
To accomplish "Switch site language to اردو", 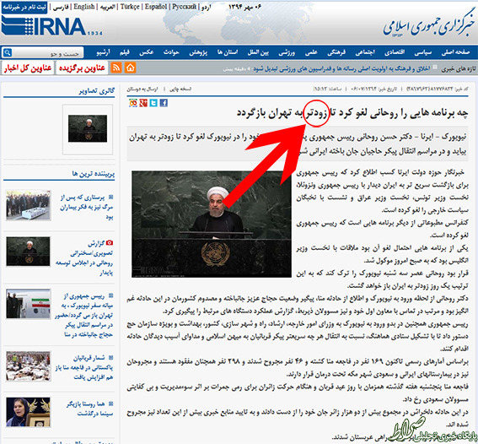I will (207, 7).
